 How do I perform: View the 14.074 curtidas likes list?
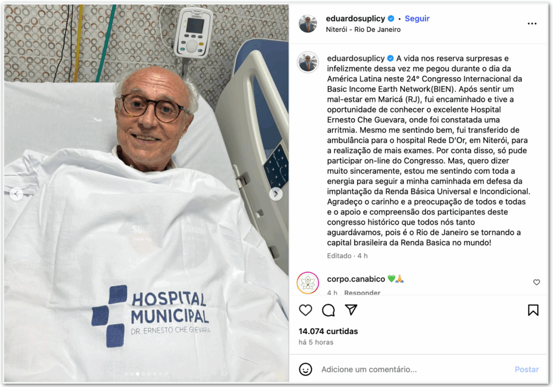[x=328, y=331]
